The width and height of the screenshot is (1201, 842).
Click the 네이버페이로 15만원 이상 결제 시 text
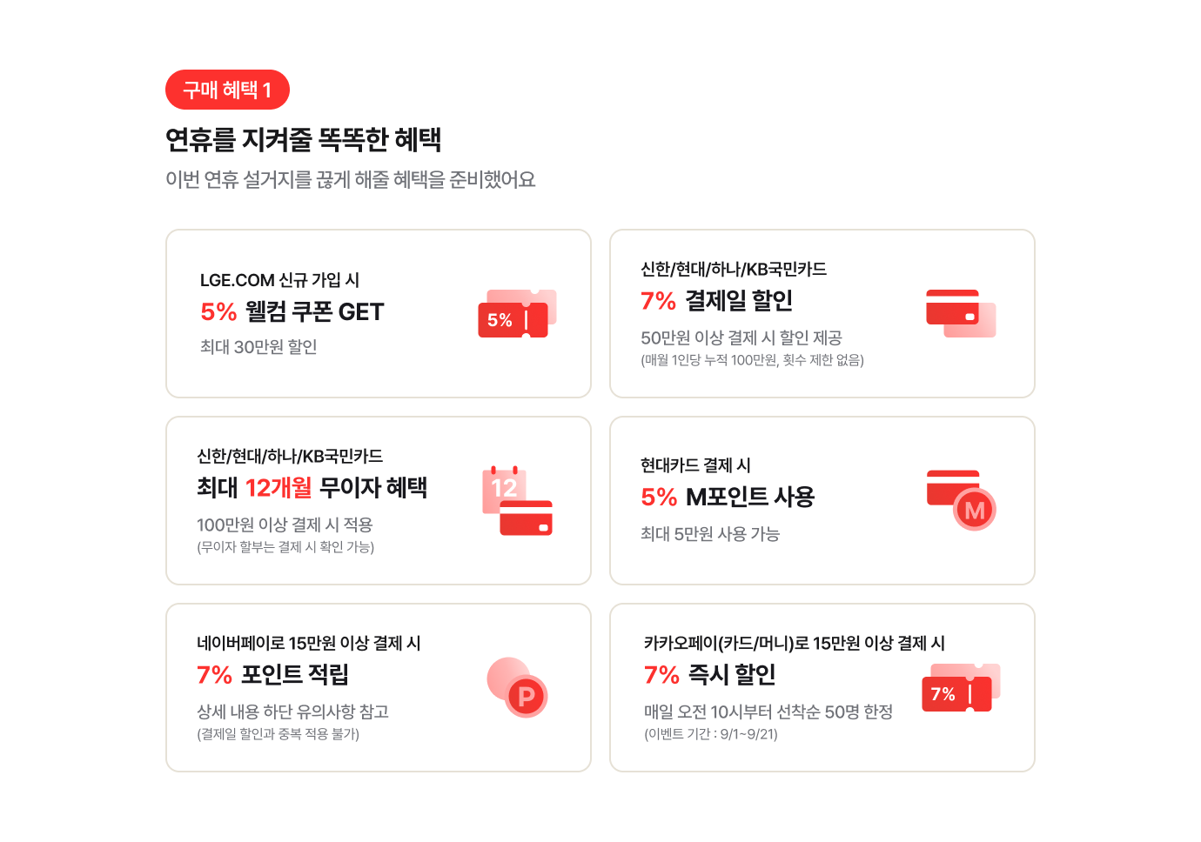click(309, 643)
